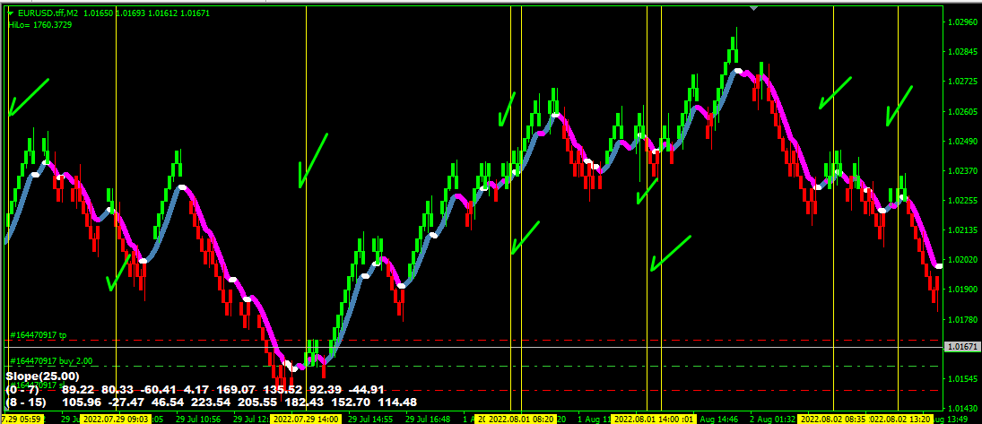Click slope value 152.70
The height and width of the screenshot is (424, 982).
point(350,402)
